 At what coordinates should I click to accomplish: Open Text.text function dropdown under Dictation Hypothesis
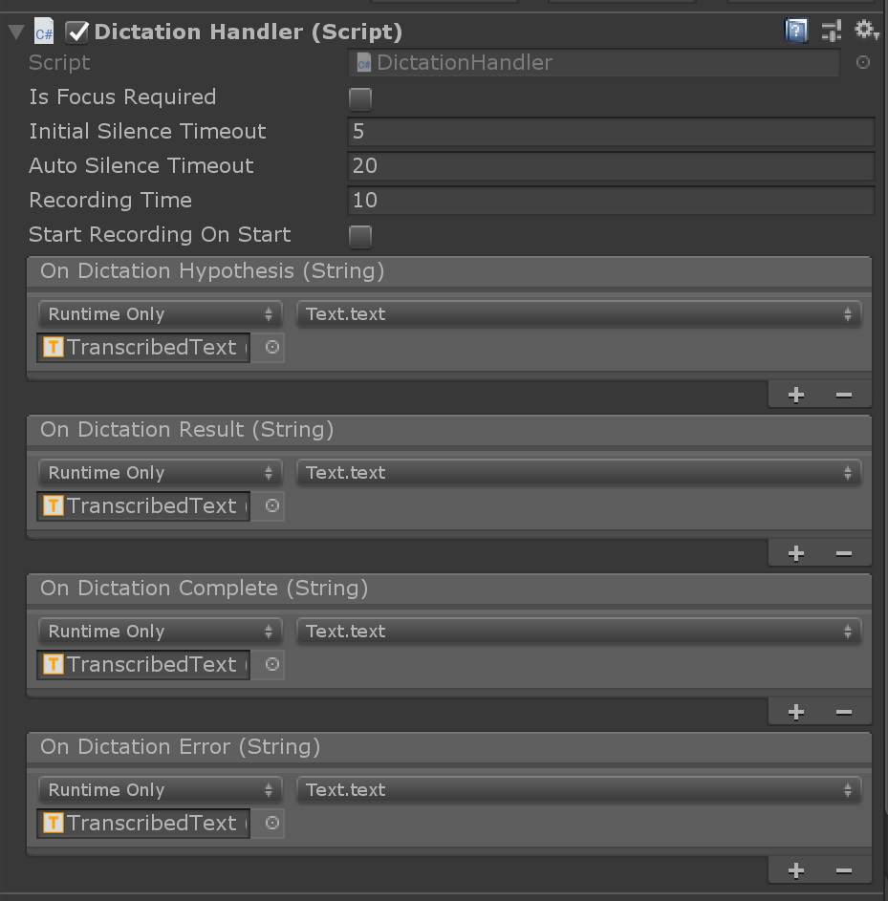click(x=579, y=314)
